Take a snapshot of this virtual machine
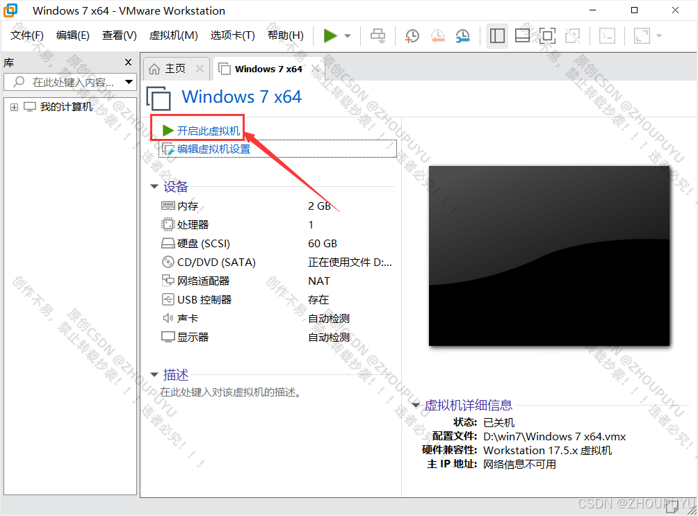Viewport: 698px width, 516px height. pyautogui.click(x=412, y=35)
